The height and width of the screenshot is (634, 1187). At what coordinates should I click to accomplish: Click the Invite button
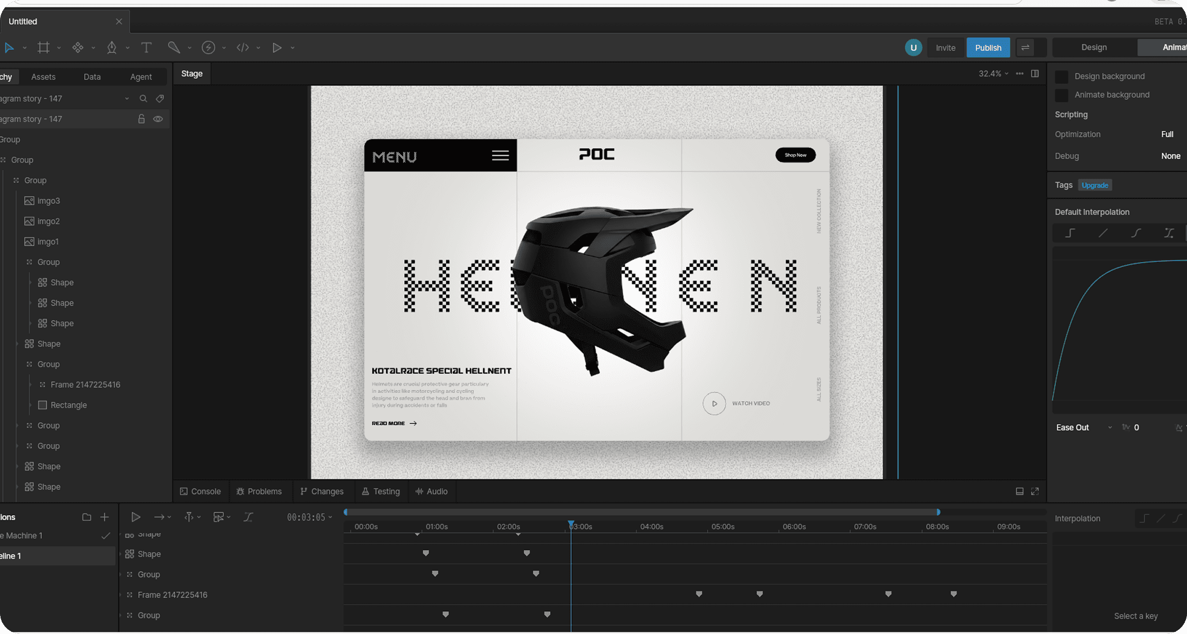point(945,48)
